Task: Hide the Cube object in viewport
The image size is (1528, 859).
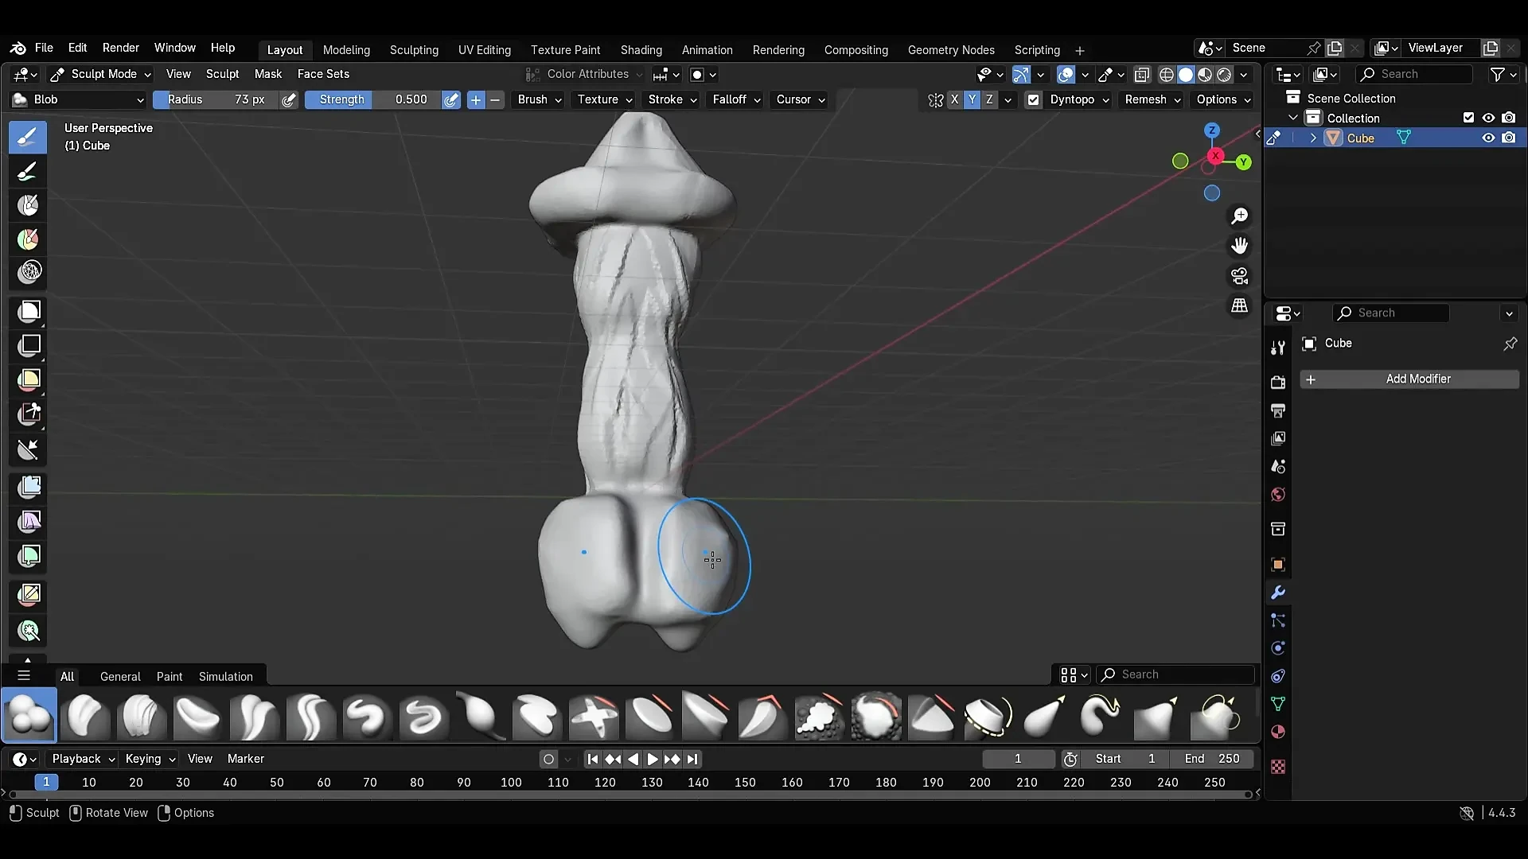Action: (x=1487, y=138)
